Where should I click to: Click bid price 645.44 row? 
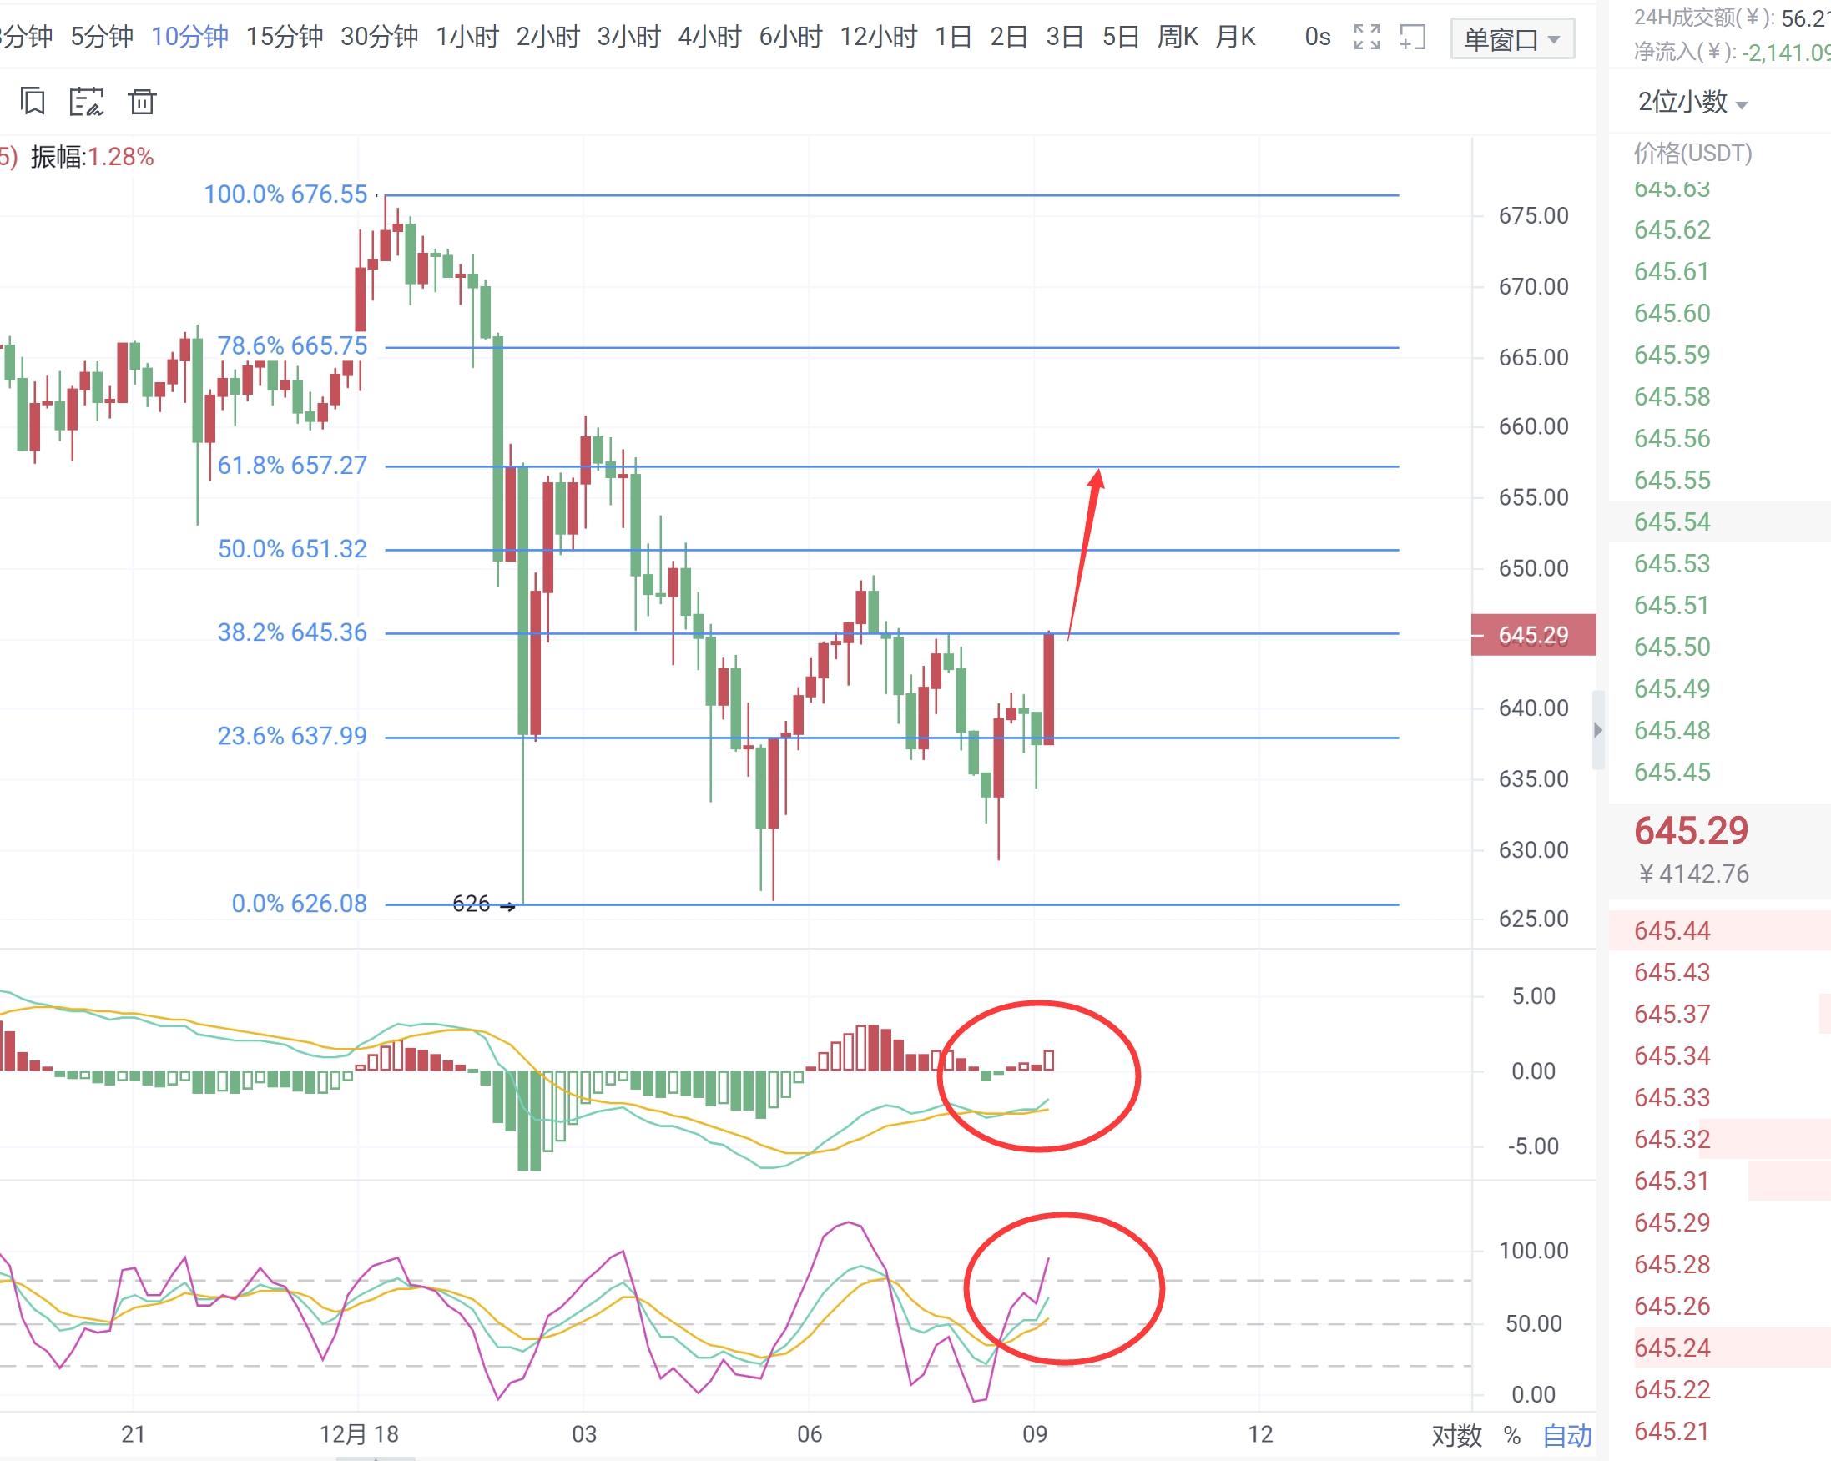click(1720, 931)
